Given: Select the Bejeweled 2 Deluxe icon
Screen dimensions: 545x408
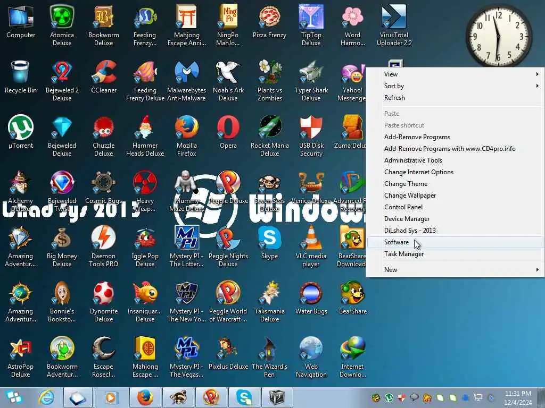Looking at the screenshot, I should 62,81.
